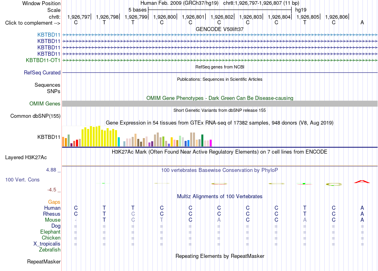
Task: Click the Chicken species label
Action: coord(51,238)
